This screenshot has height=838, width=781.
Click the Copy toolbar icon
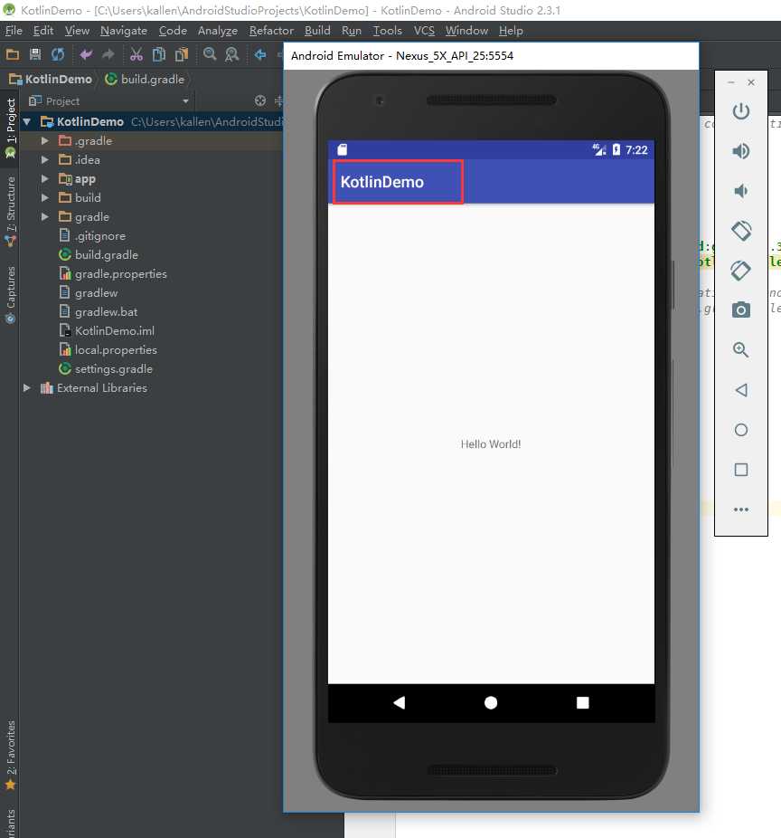[x=158, y=54]
